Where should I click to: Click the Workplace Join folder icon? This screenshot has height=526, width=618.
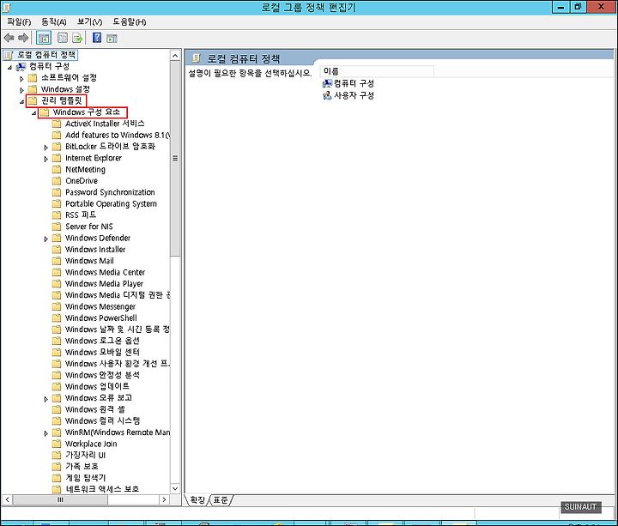click(57, 444)
